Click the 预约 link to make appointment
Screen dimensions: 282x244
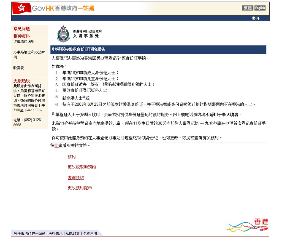pos(72,157)
